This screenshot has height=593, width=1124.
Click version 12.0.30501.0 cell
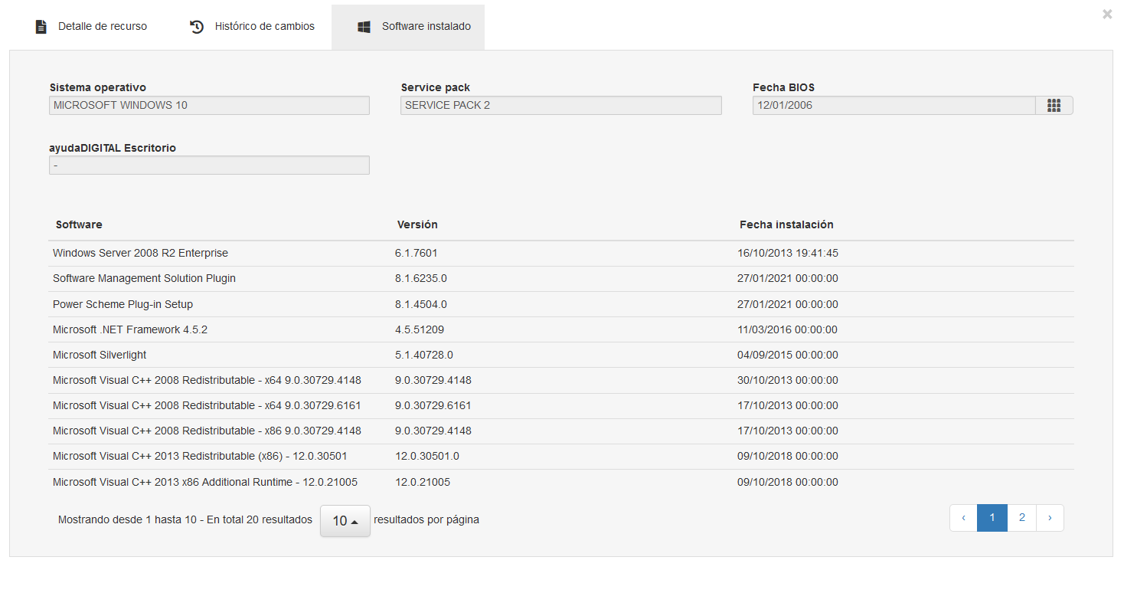click(x=427, y=456)
